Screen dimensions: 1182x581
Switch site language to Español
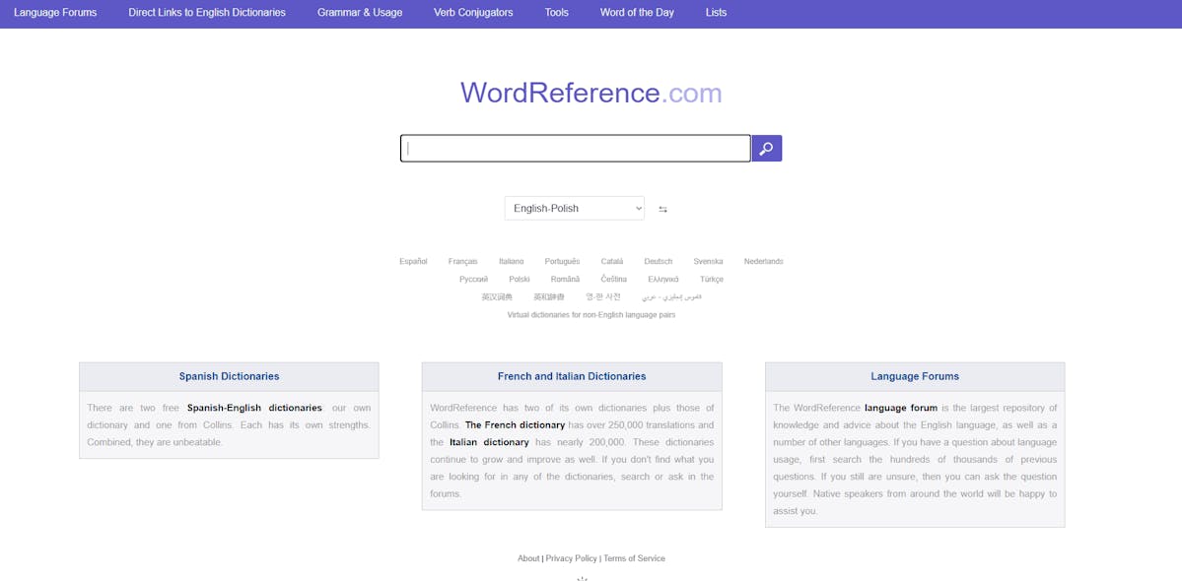click(x=413, y=261)
